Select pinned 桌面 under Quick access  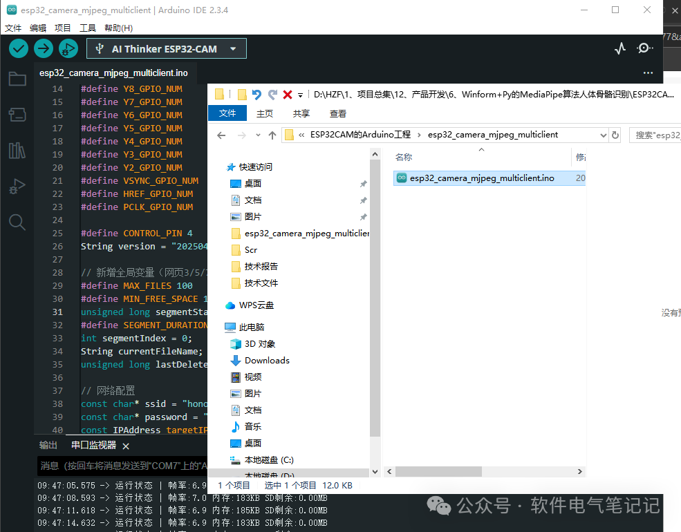pyautogui.click(x=253, y=184)
